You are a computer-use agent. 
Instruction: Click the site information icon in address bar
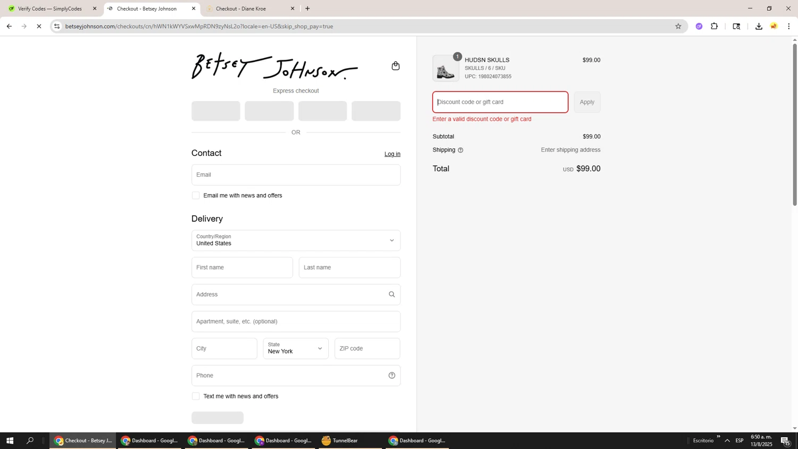pos(57,26)
